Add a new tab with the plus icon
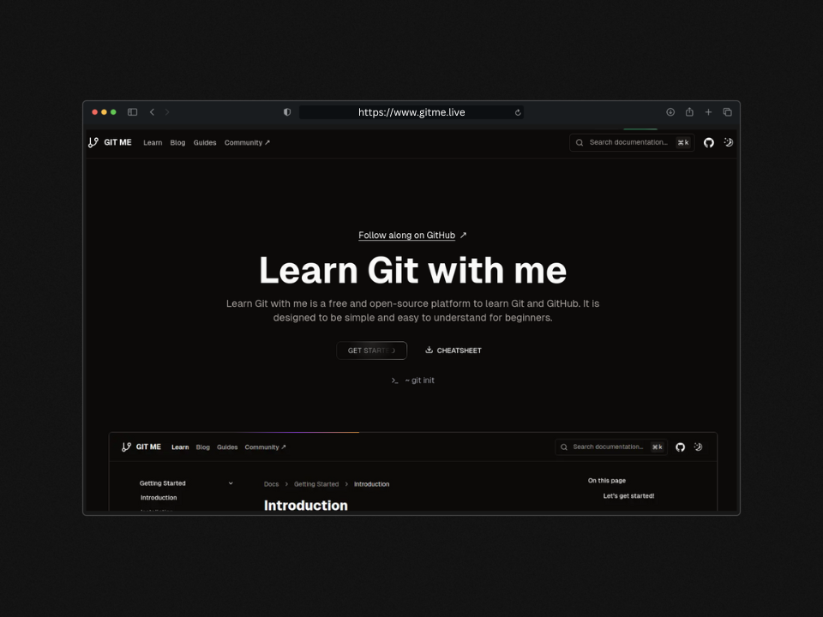 (x=708, y=112)
